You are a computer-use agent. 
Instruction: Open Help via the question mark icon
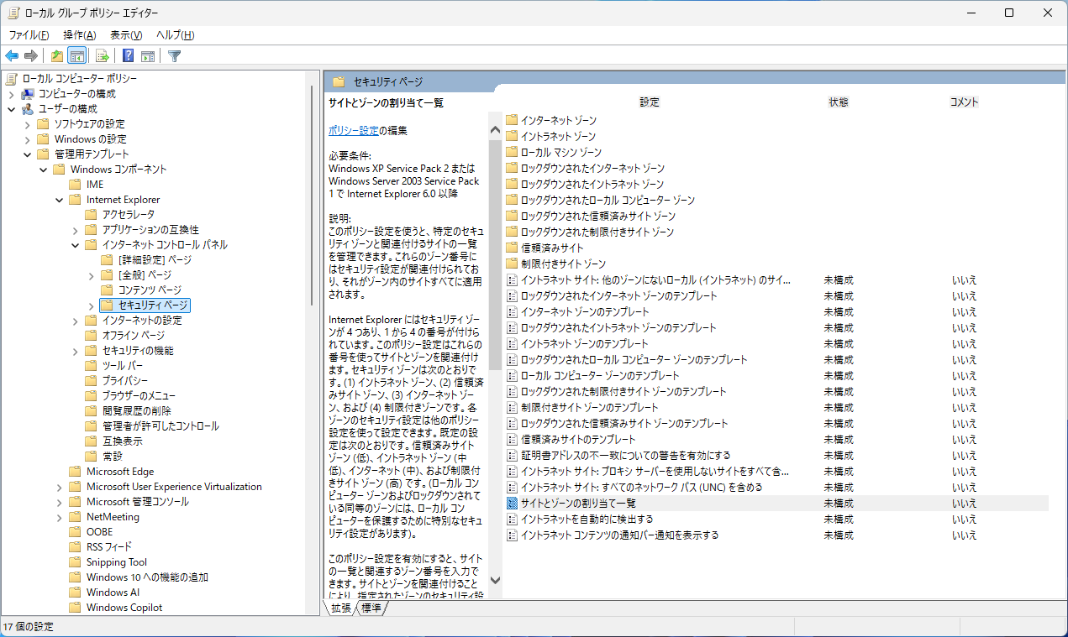pos(128,56)
